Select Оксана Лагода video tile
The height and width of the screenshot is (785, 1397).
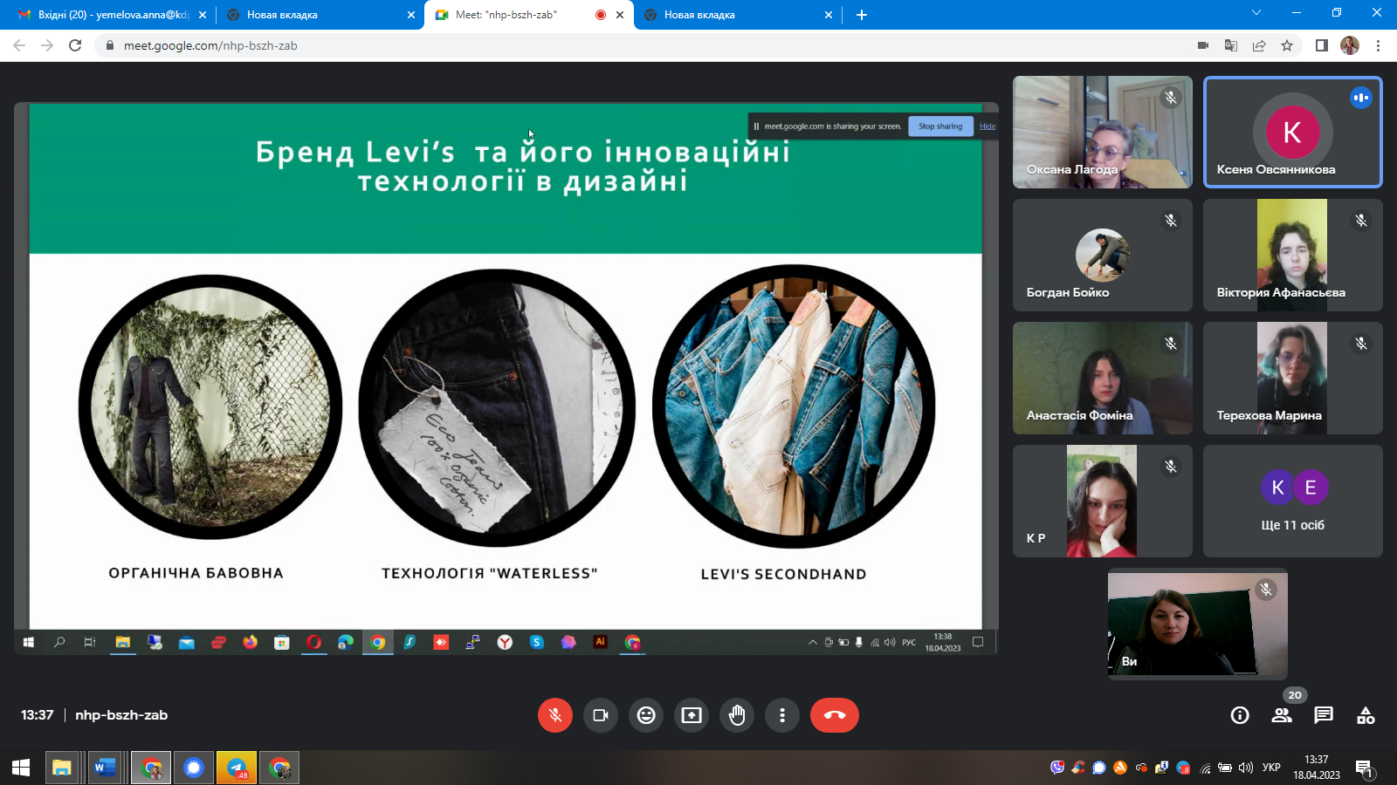(x=1103, y=132)
